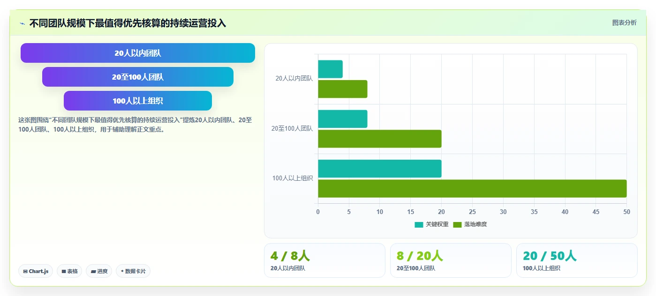The width and height of the screenshot is (656, 296).
Task: Click y-axis label 20人以内团队
Action: tap(294, 79)
